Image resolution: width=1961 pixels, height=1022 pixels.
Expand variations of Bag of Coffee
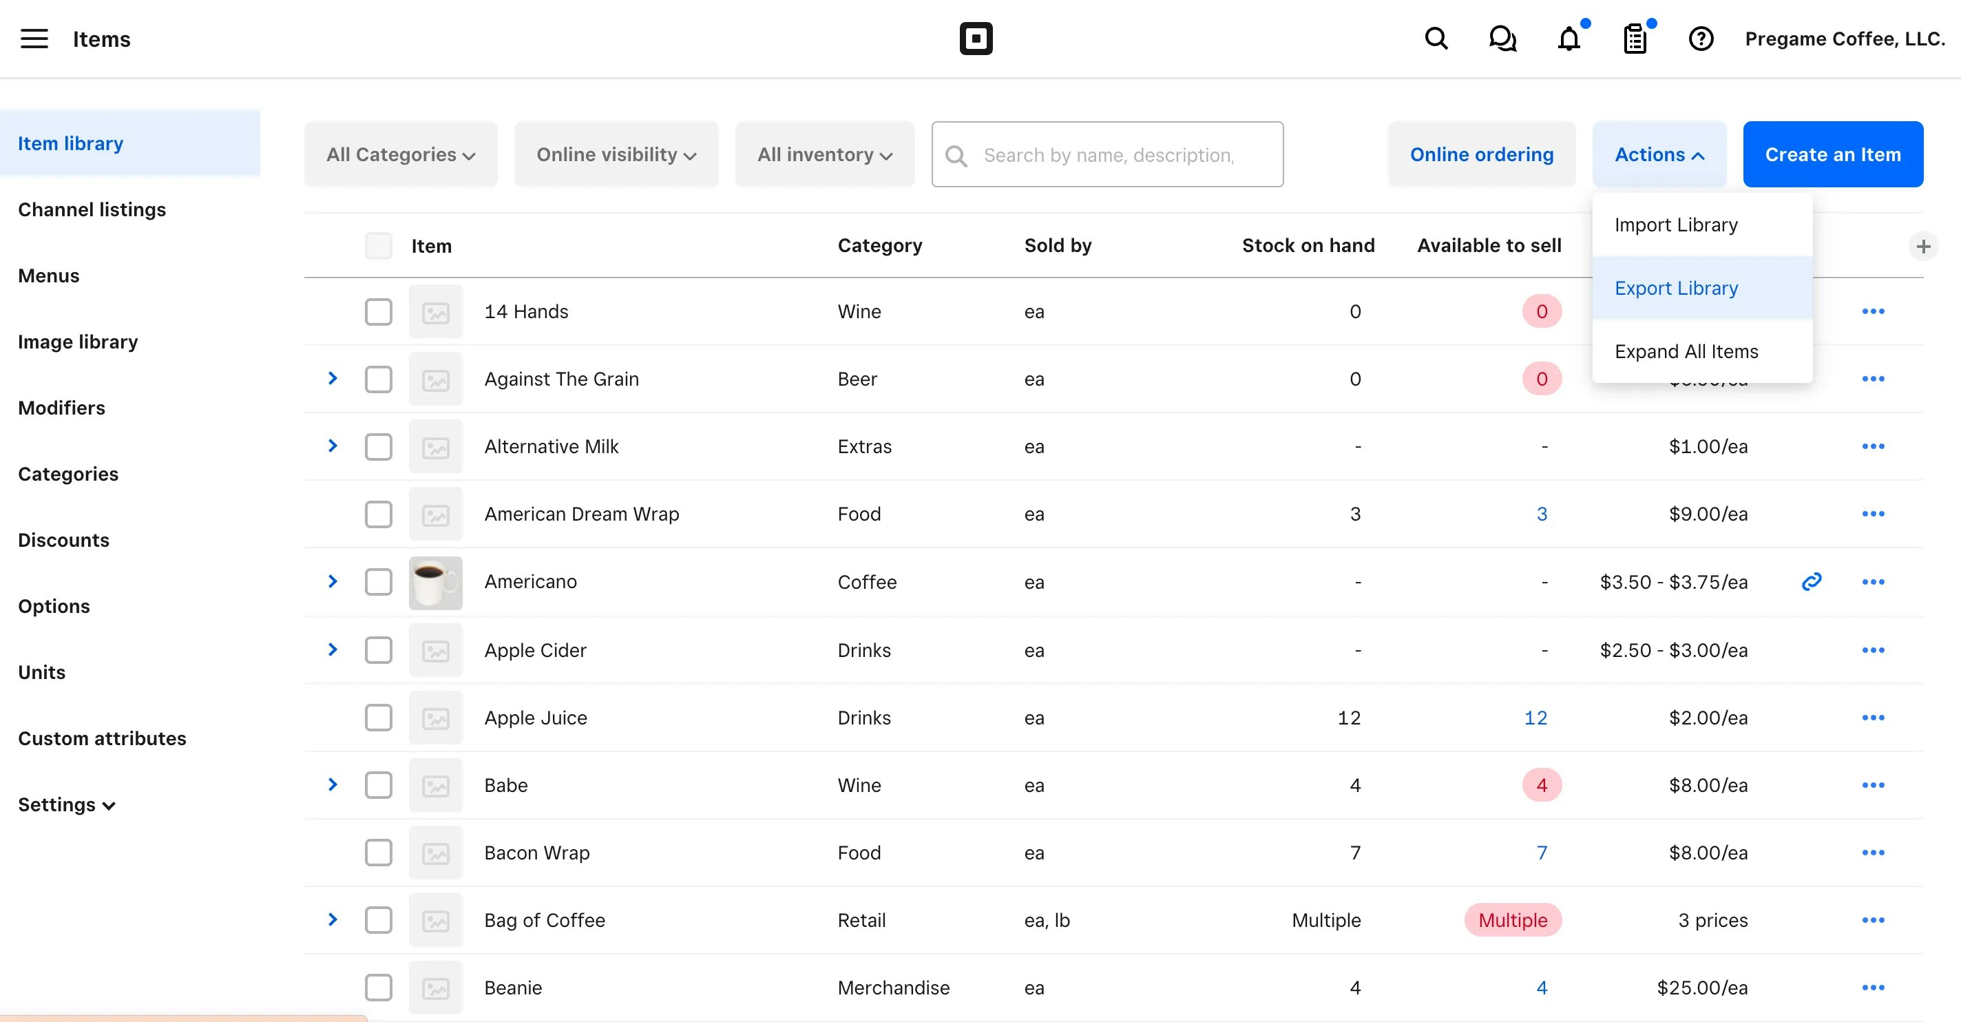click(x=333, y=920)
